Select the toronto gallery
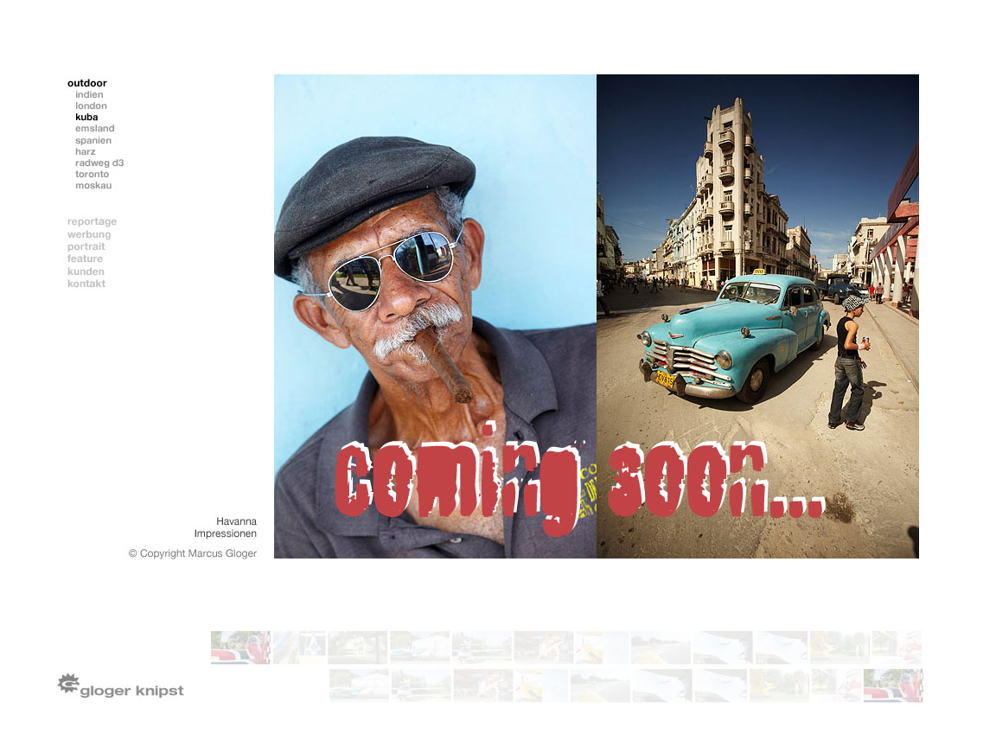The width and height of the screenshot is (996, 747). 92,174
